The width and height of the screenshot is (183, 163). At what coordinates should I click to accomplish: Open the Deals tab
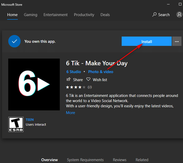tap(105, 15)
